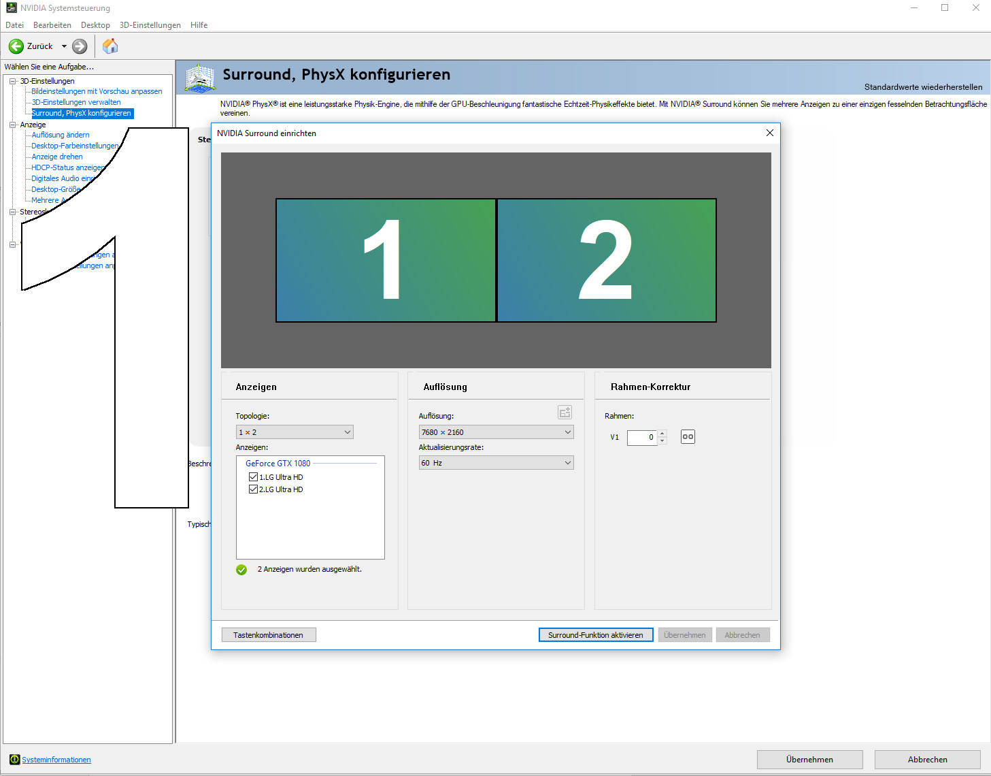Open the Datei menu
This screenshot has width=991, height=776.
14,25
